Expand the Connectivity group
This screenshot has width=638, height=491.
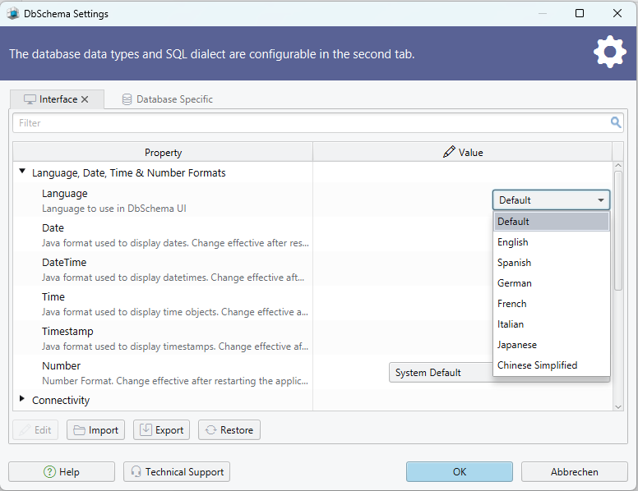[22, 399]
